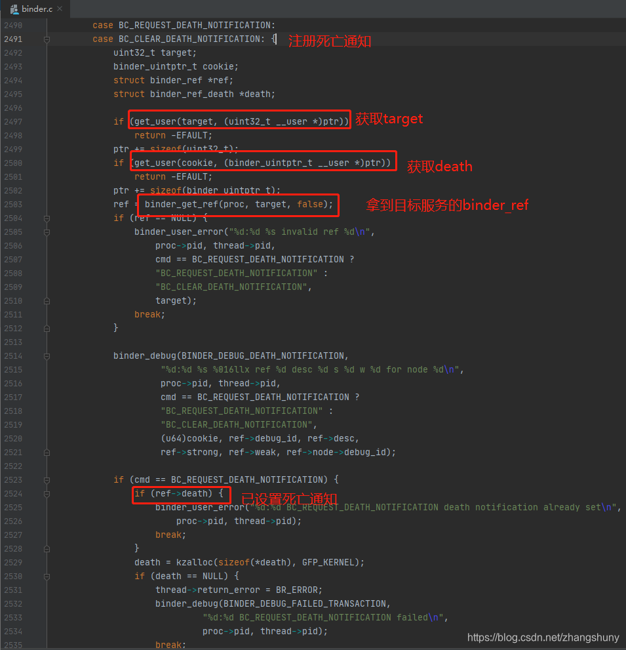Close the binder.c tab
Viewport: 626px width, 650px height.
[x=60, y=9]
